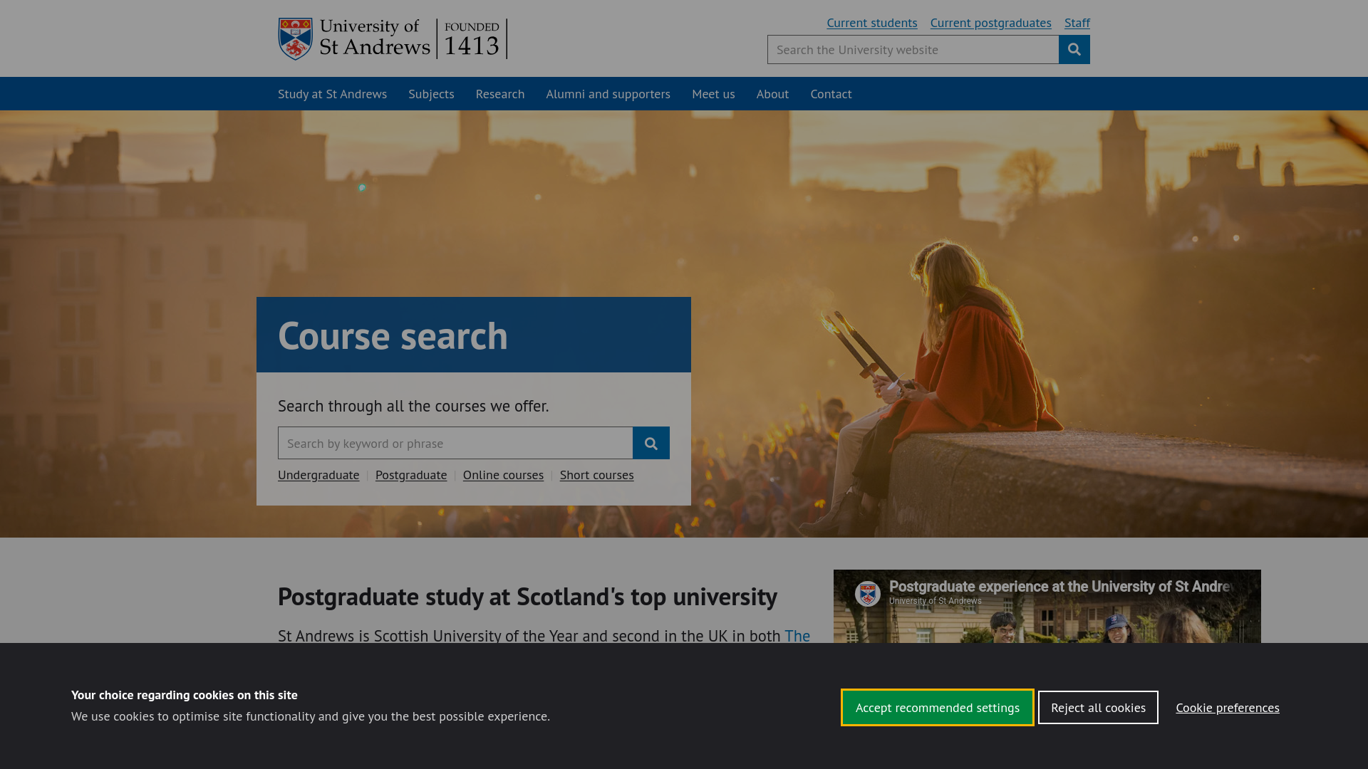Screen dimensions: 1368x769
Task: Open the Short courses link
Action: point(596,475)
